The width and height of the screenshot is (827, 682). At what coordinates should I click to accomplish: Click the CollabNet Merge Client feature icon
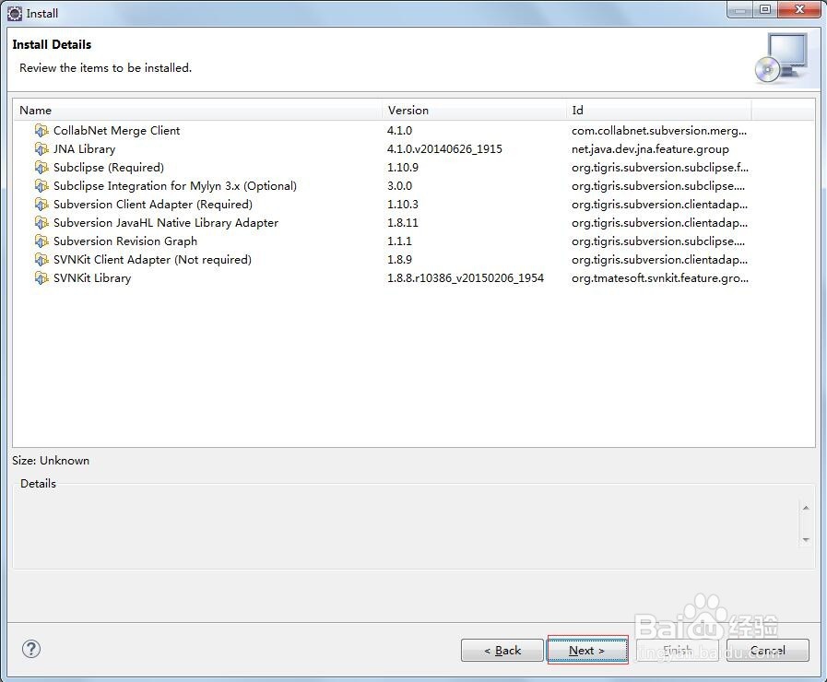coord(41,130)
